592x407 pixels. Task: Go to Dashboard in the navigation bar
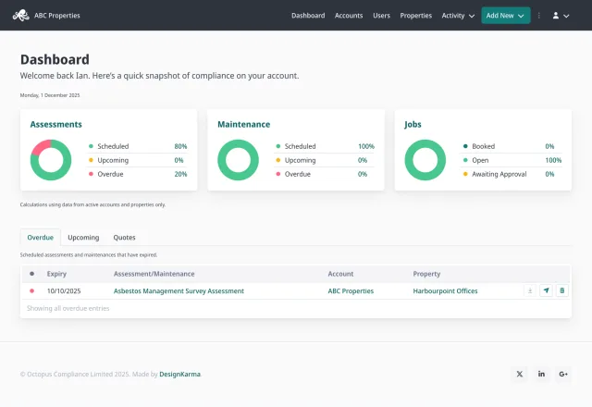point(308,16)
